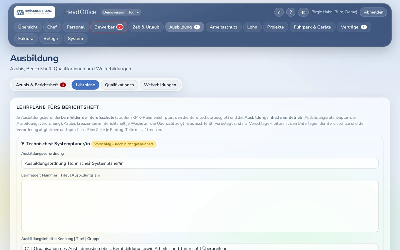Click the HeadOffice app title

[80, 12]
